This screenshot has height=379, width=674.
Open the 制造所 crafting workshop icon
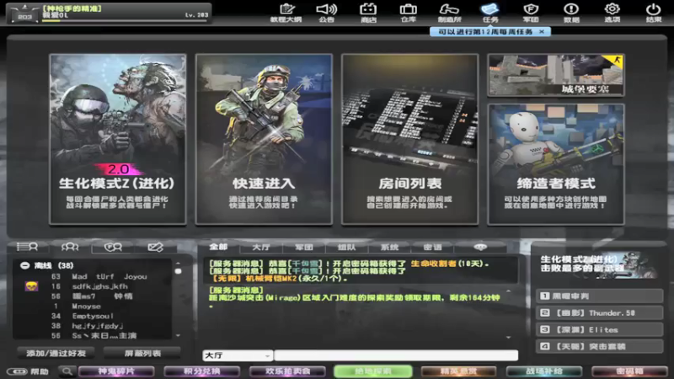pos(449,13)
